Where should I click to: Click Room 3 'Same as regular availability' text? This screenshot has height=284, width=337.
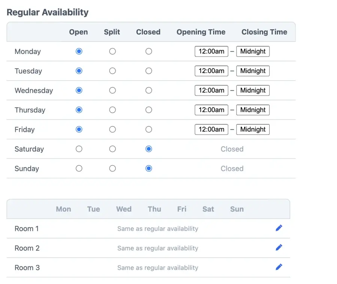pos(158,268)
